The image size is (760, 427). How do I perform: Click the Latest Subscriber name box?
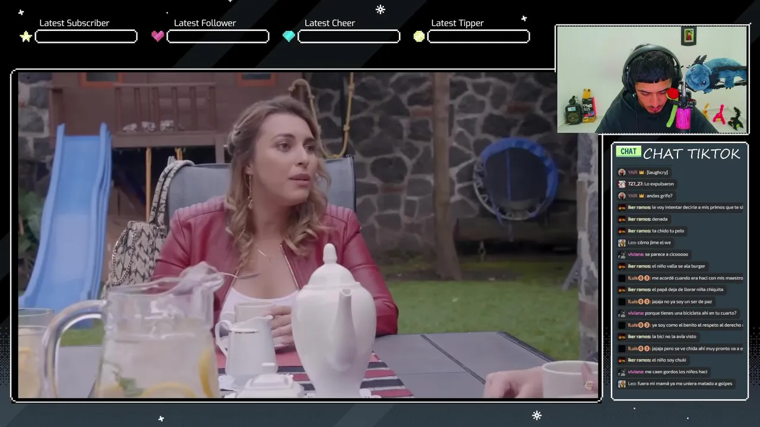[x=86, y=37]
